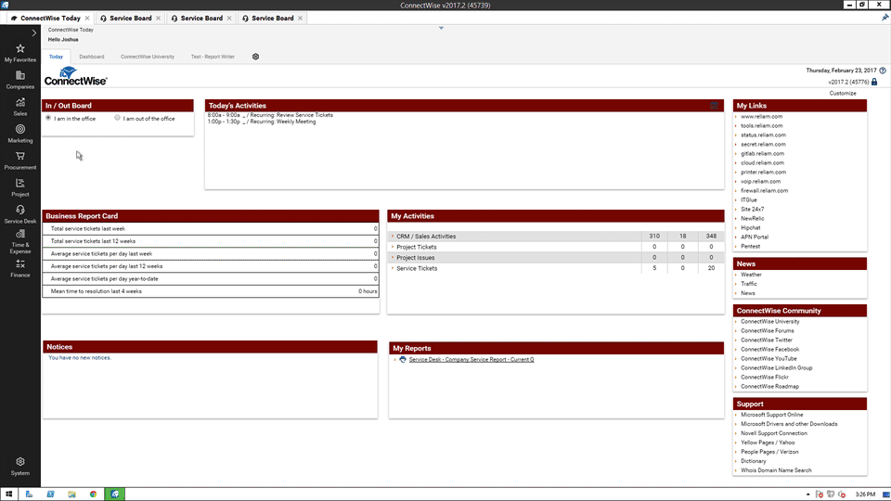Open the Dictionary link under Support
Image resolution: width=891 pixels, height=501 pixels.
coord(753,461)
